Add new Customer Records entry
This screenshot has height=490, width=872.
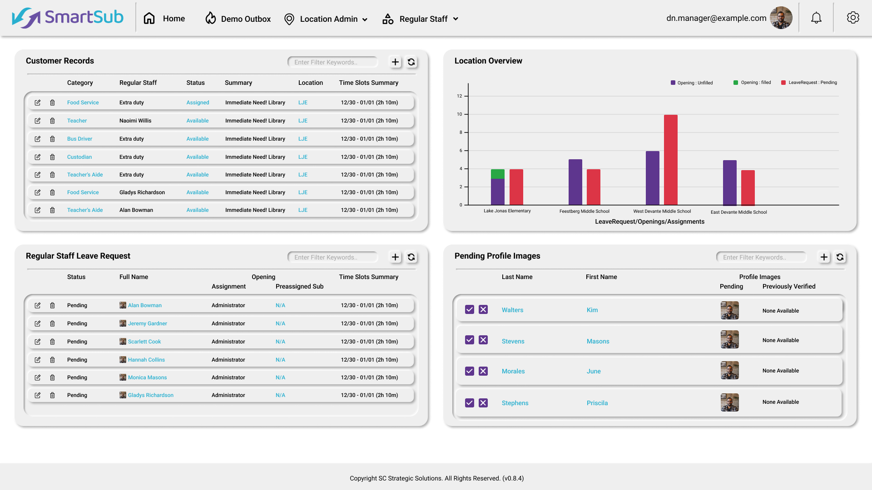395,62
